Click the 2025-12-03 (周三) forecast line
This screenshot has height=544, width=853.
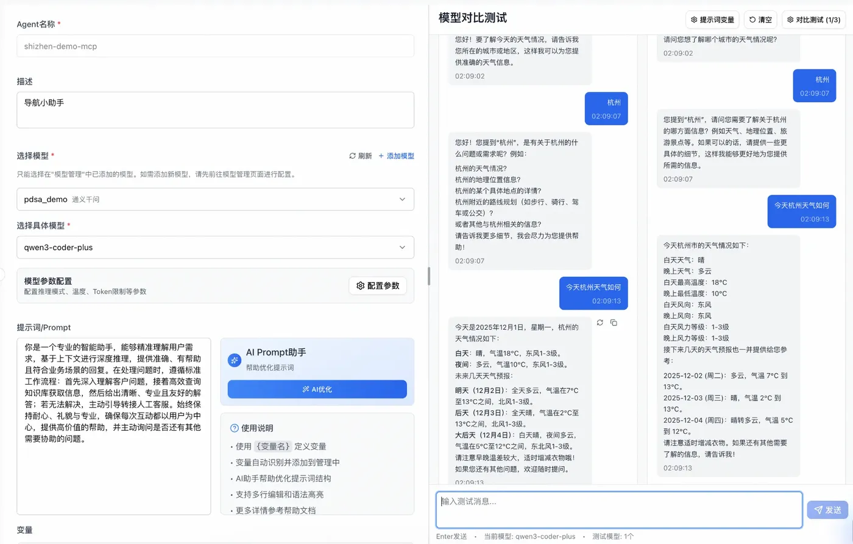pyautogui.click(x=722, y=403)
